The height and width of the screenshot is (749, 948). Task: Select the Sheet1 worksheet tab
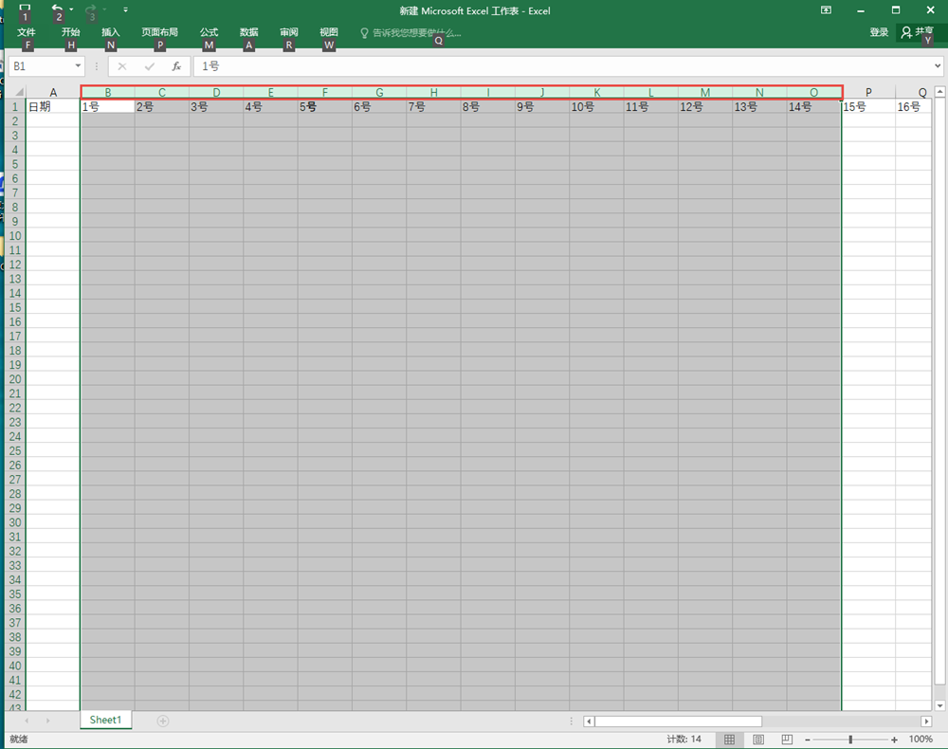pyautogui.click(x=105, y=721)
